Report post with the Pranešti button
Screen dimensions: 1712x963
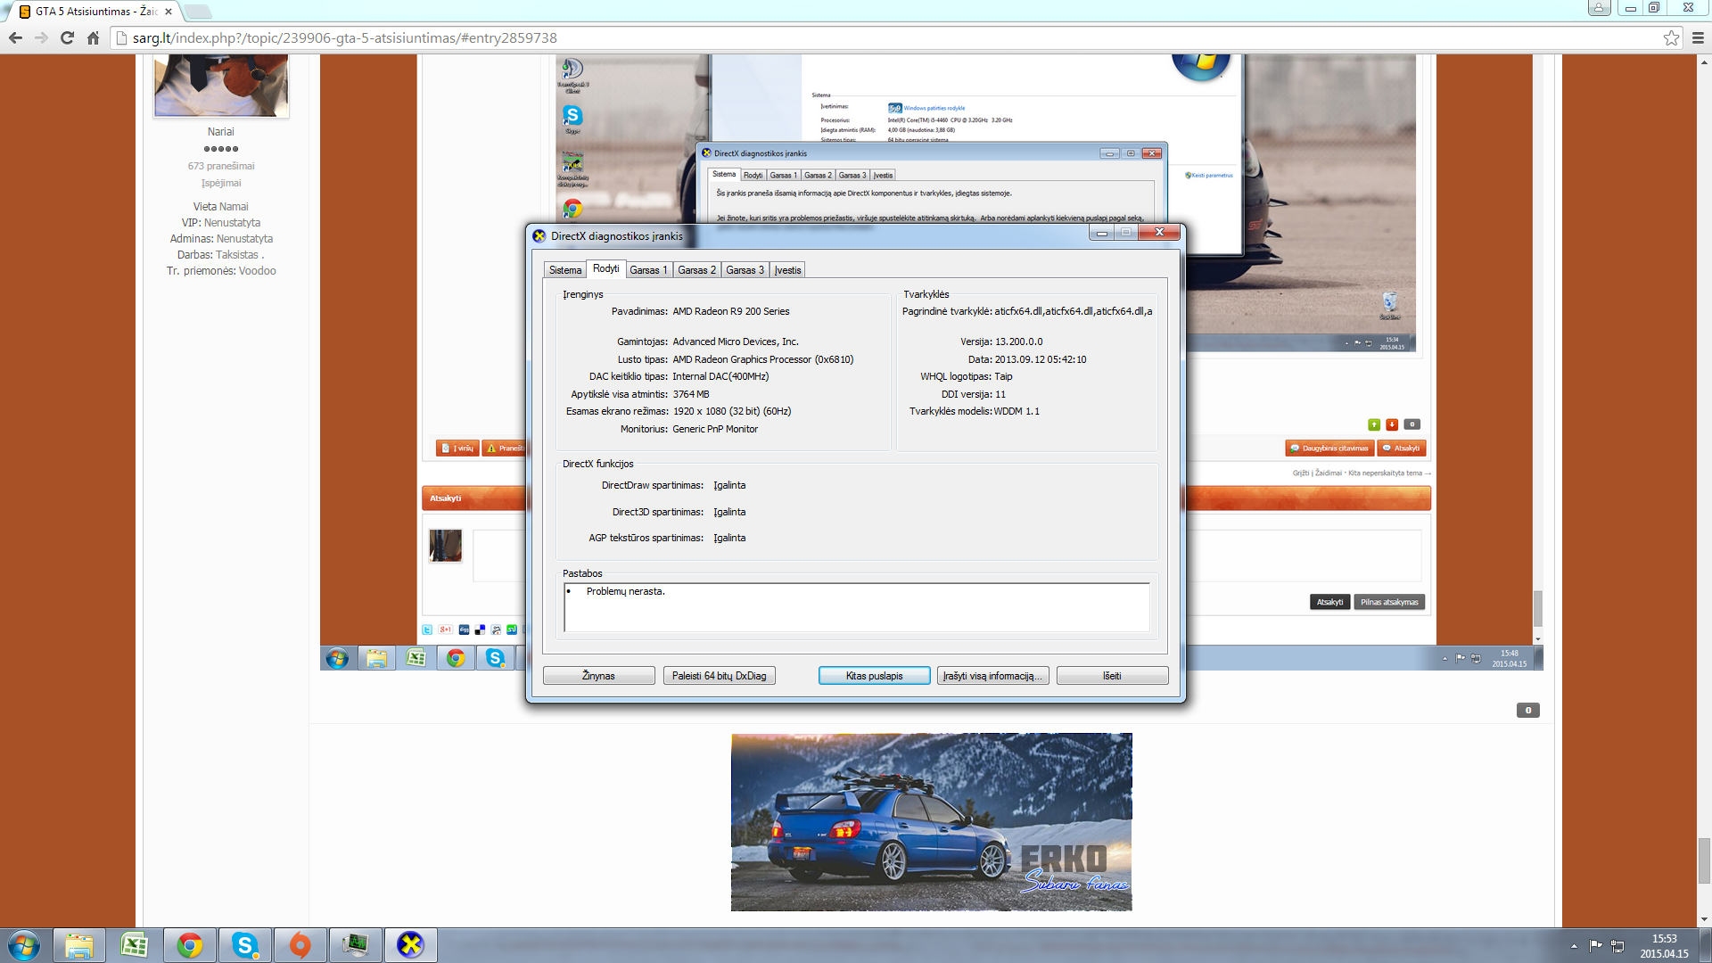coord(505,449)
